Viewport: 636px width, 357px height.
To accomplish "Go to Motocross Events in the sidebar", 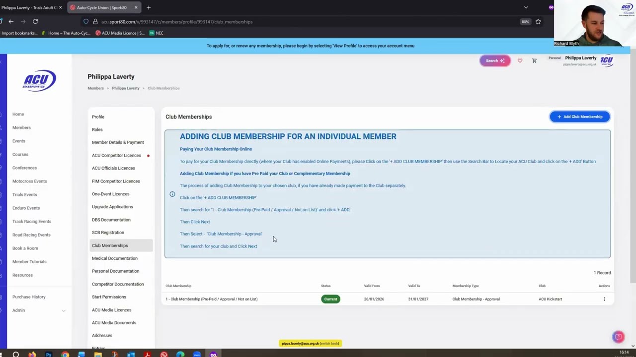I will (x=29, y=181).
